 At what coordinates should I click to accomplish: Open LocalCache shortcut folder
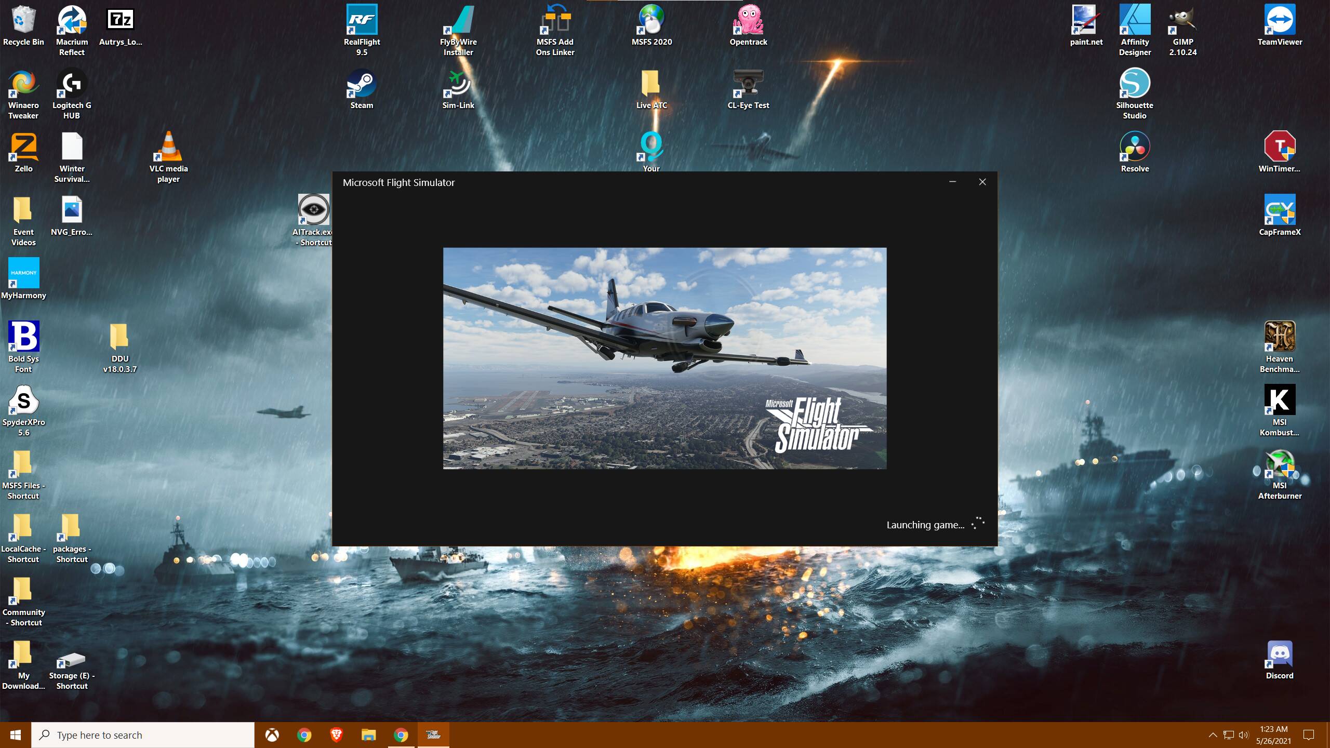coord(23,537)
